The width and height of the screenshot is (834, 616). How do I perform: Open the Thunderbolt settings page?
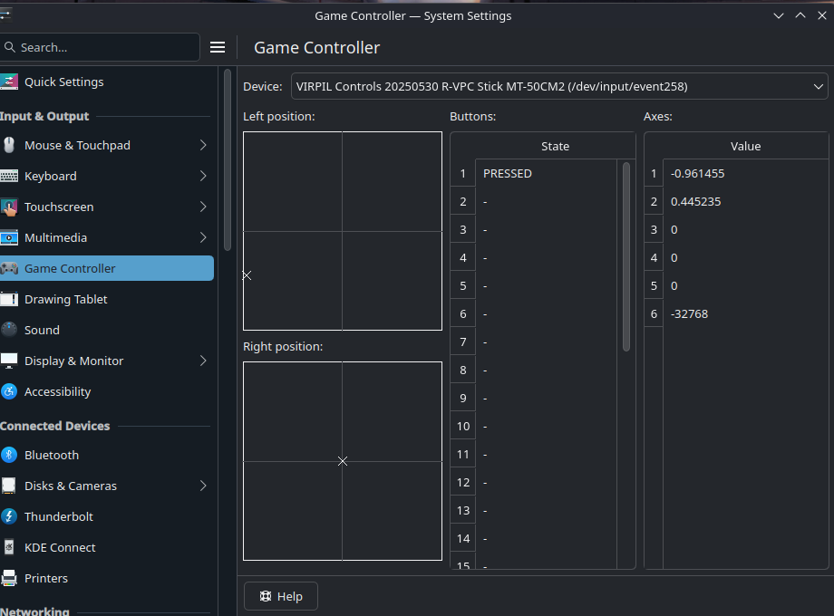[58, 516]
